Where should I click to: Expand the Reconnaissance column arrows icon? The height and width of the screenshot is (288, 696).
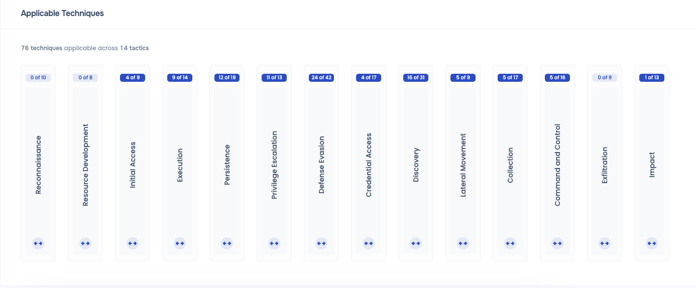coord(38,243)
